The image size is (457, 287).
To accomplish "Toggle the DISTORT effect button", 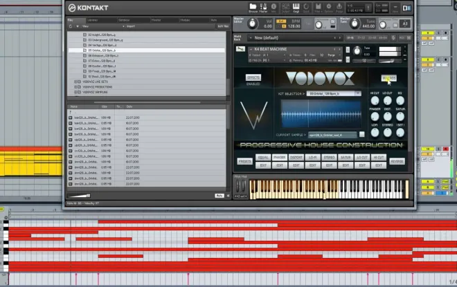I will point(296,158).
